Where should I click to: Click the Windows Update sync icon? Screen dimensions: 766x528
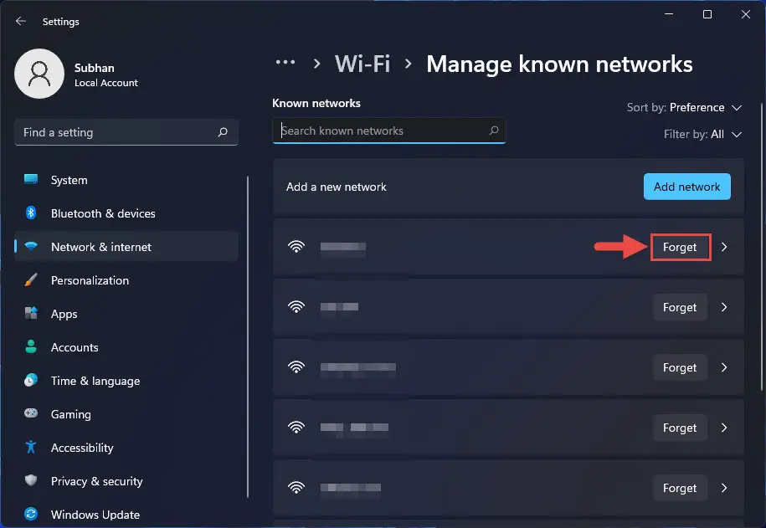(31, 514)
